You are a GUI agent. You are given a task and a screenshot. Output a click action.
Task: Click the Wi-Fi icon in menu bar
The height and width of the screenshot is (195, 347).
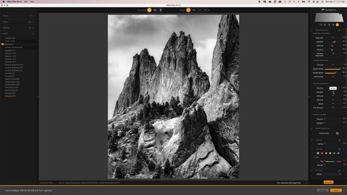309,2
